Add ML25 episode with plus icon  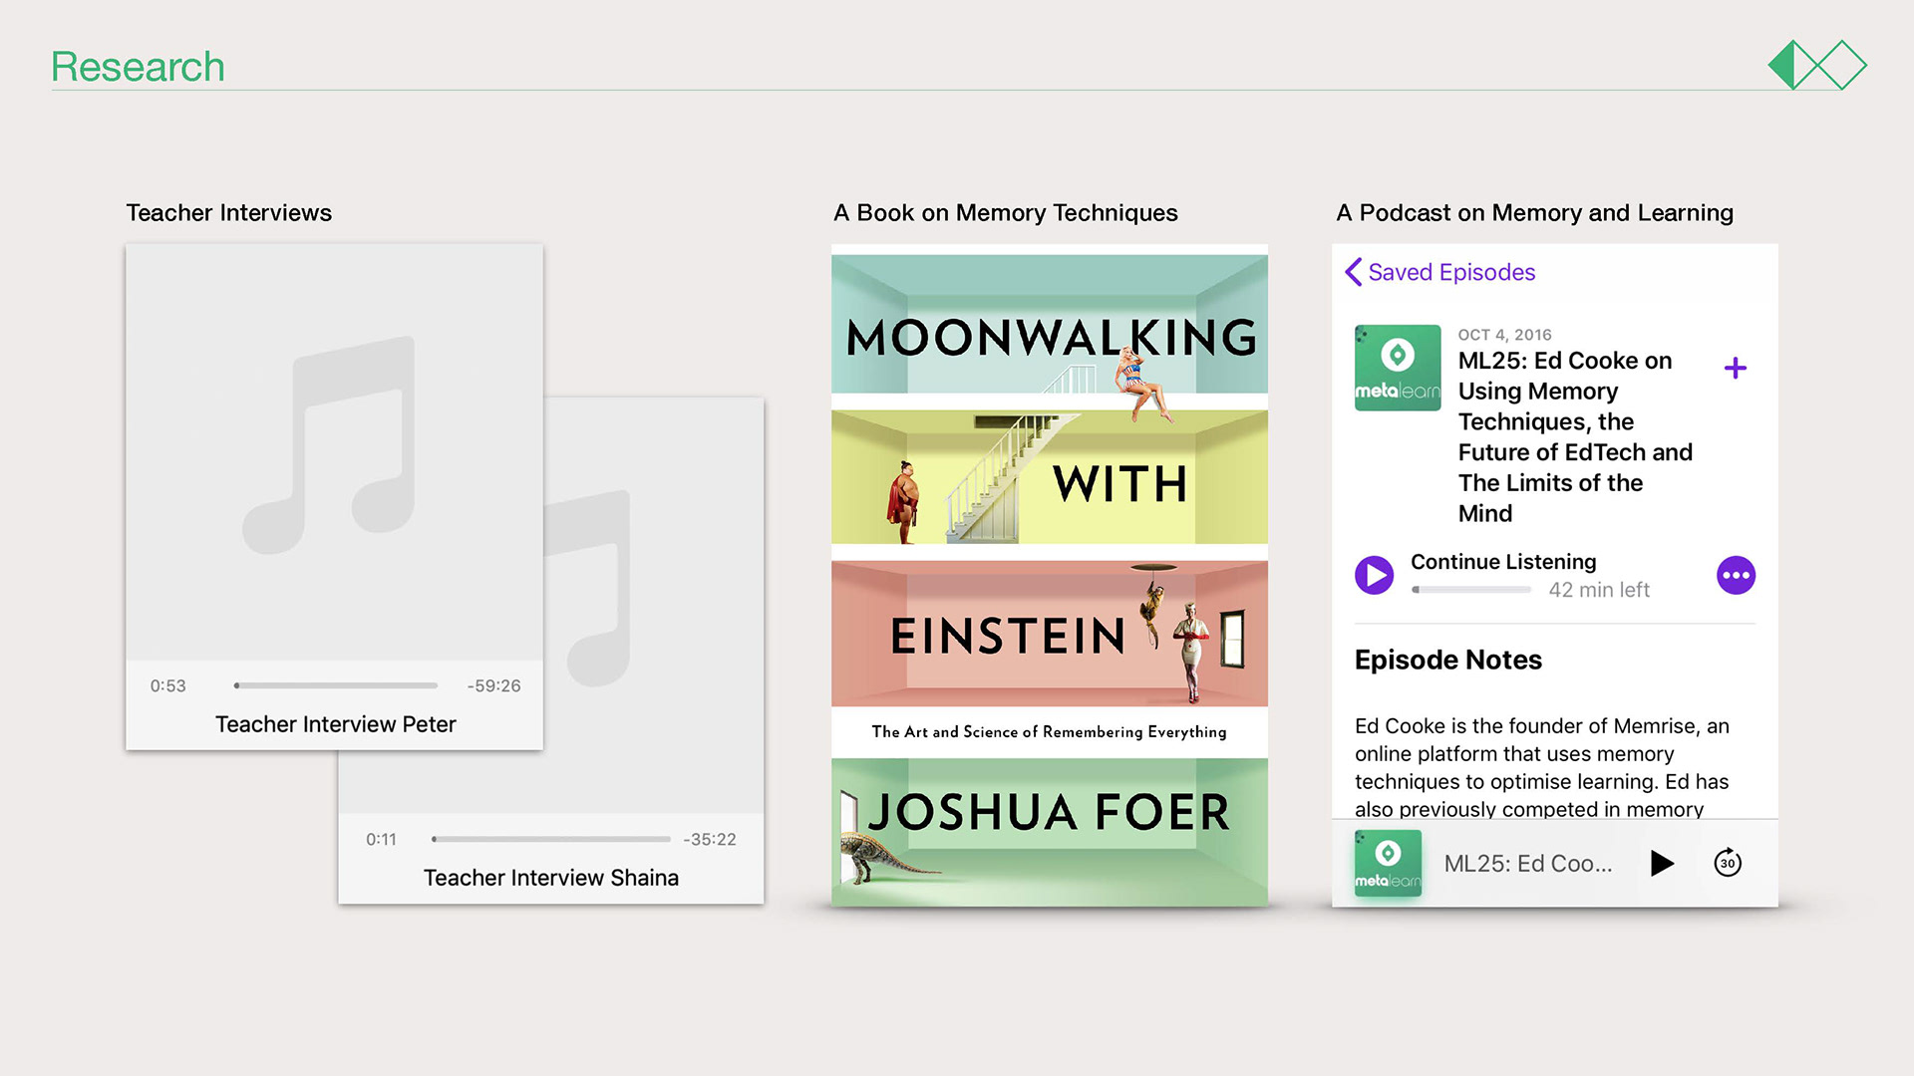pos(1735,368)
